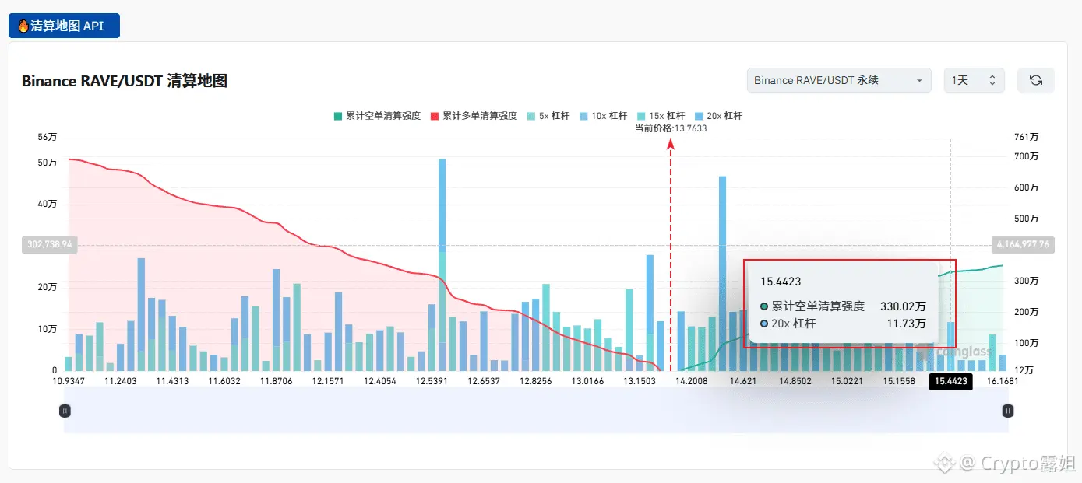Toggle 累计空单清算强度 legend series

tap(377, 115)
